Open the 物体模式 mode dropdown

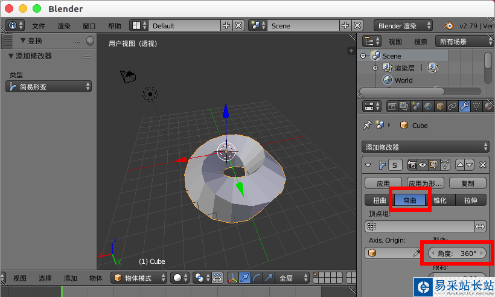[139, 278]
